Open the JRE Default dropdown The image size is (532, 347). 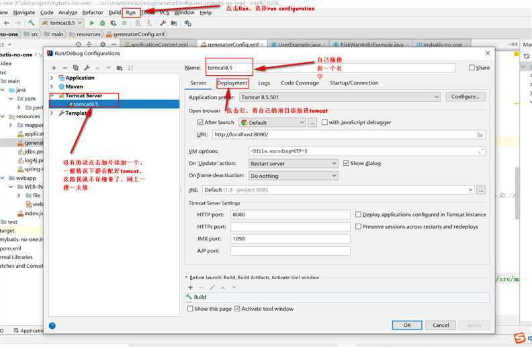(339, 190)
